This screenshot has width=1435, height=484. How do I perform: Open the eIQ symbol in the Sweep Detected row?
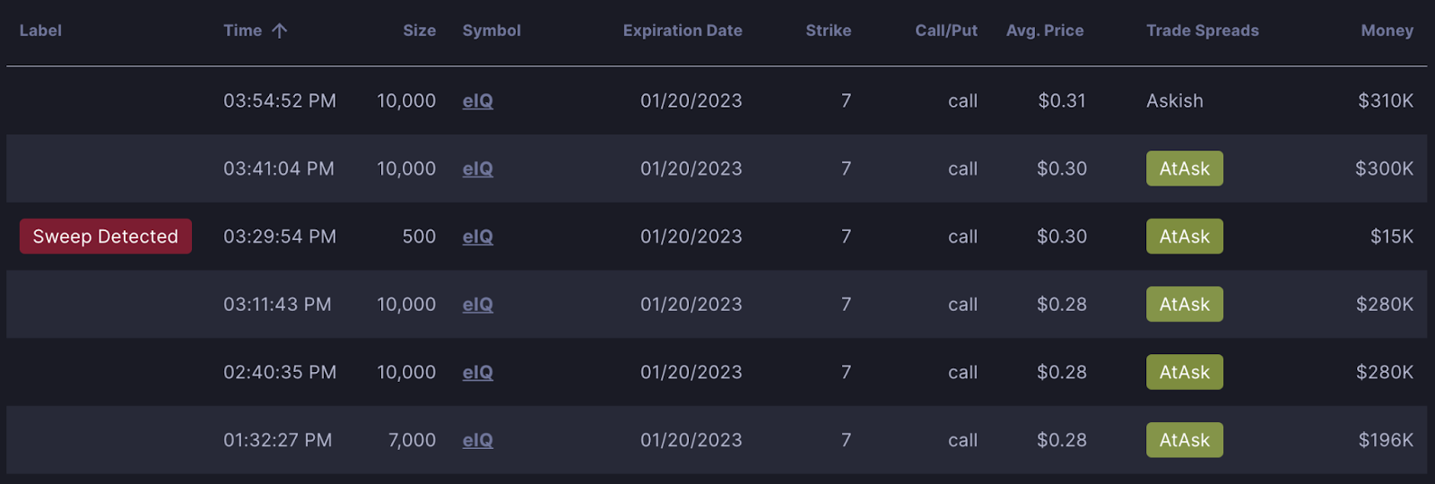[x=478, y=238]
